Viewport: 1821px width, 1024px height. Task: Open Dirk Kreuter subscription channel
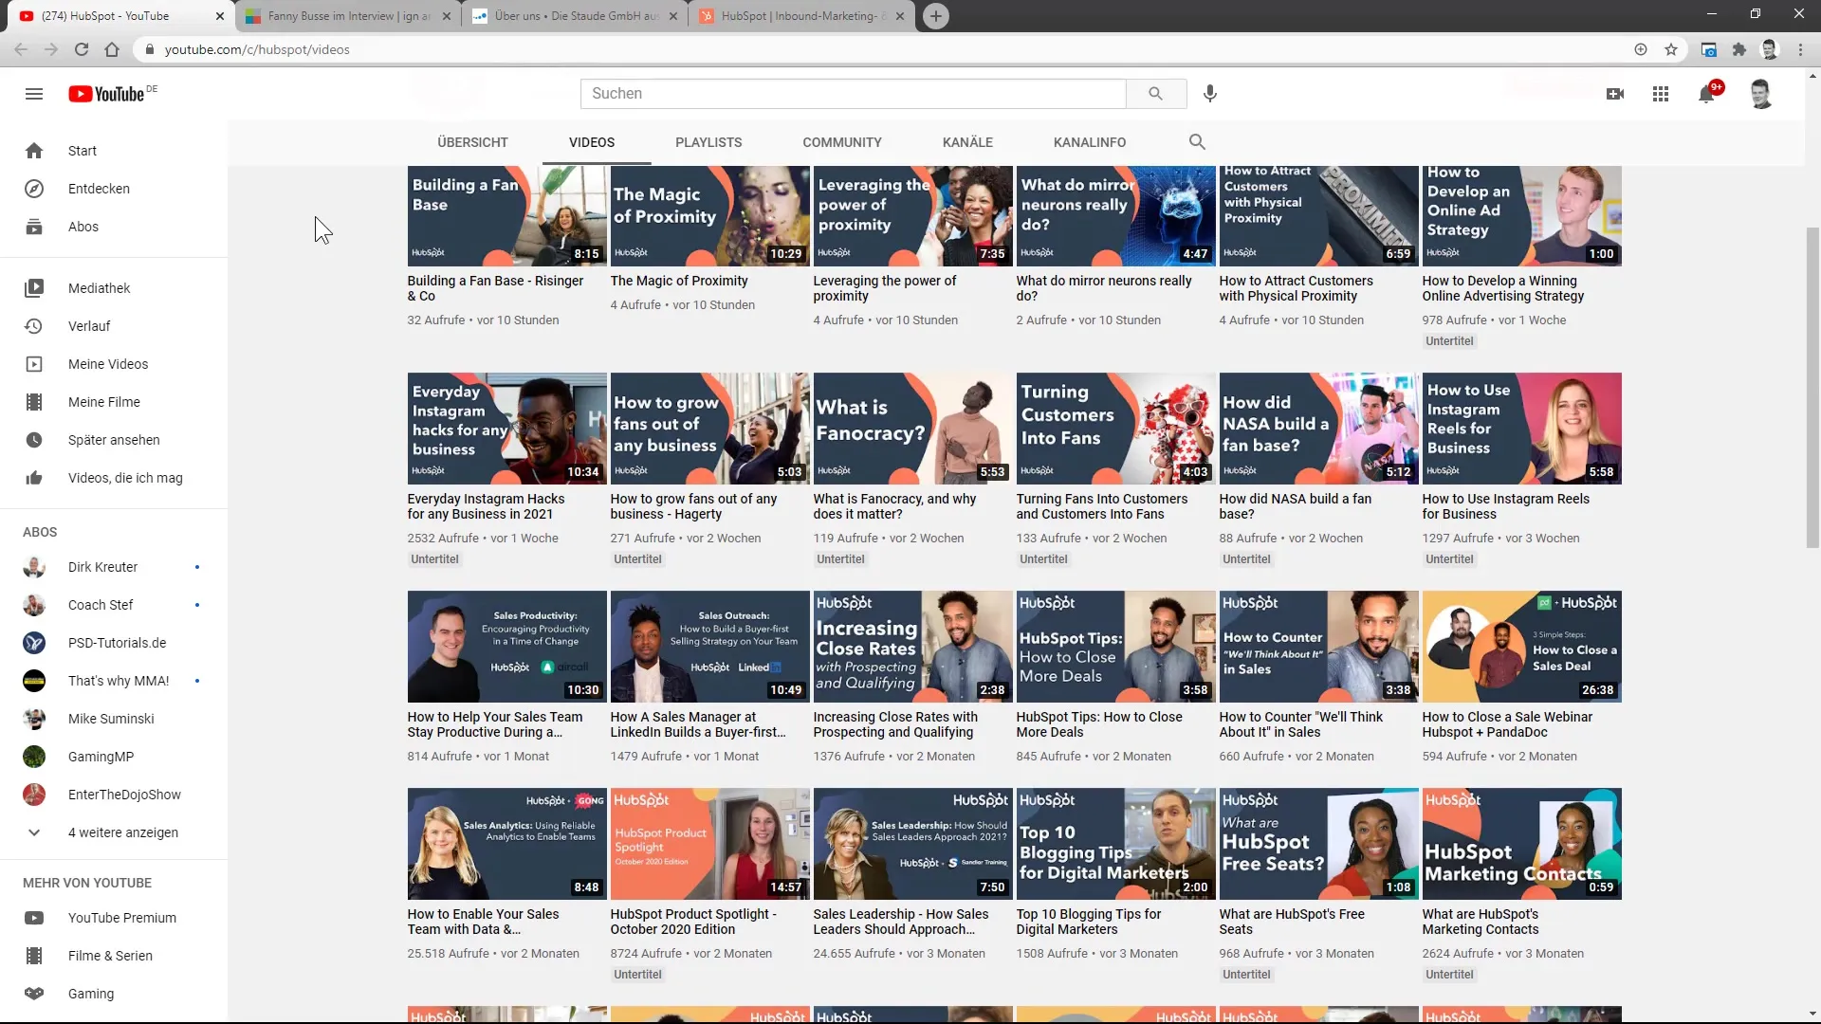102,567
